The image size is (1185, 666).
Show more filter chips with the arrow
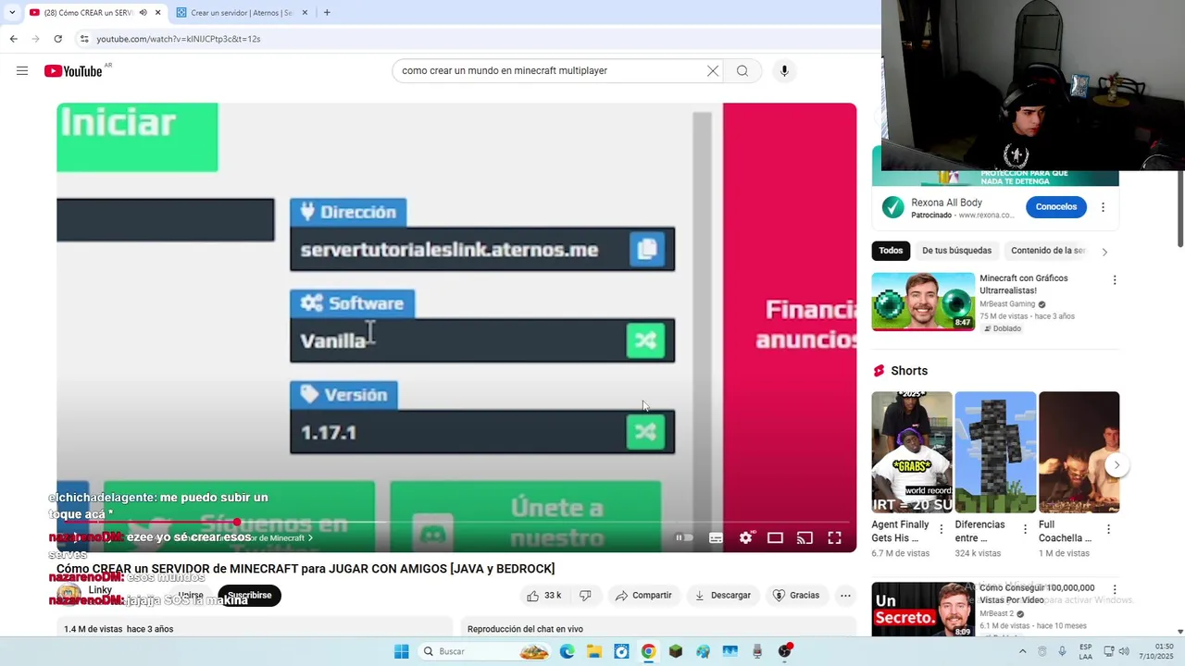tap(1104, 252)
